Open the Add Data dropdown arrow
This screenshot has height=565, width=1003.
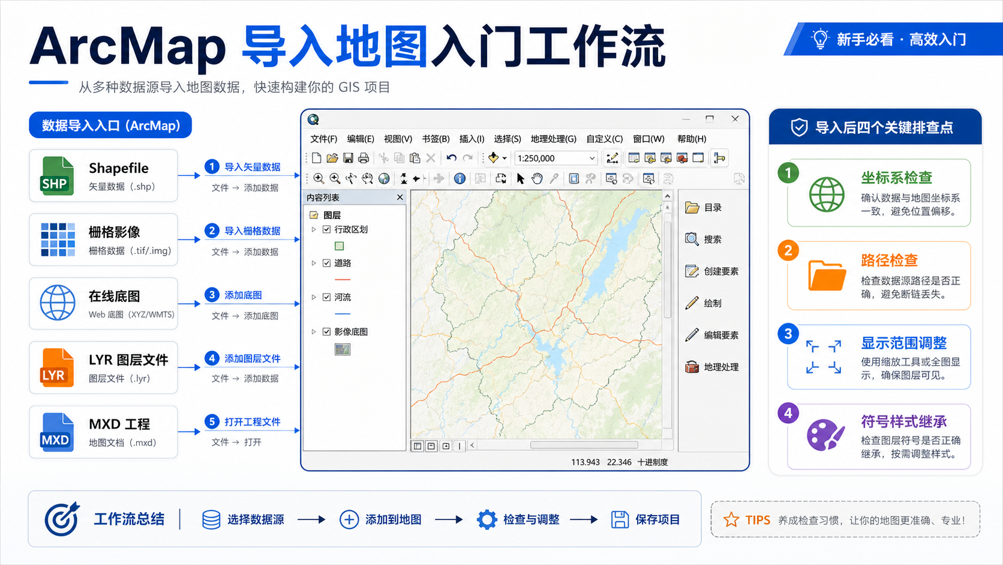504,159
